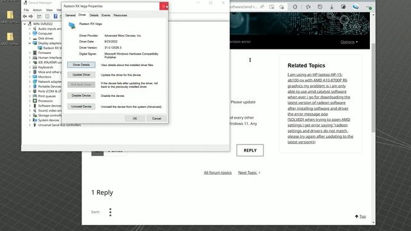Screen dimensions: 411x231
Task: Select the Keyboards category icon
Action: [35, 67]
